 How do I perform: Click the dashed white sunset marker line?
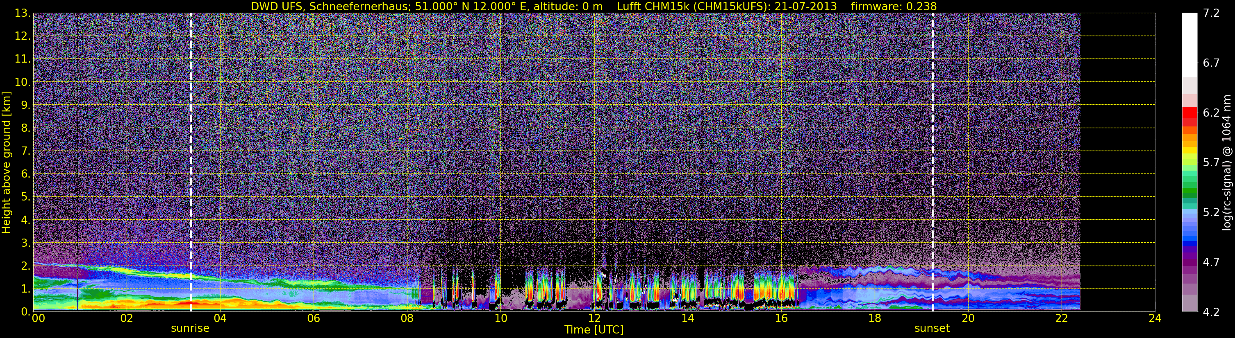[933, 162]
